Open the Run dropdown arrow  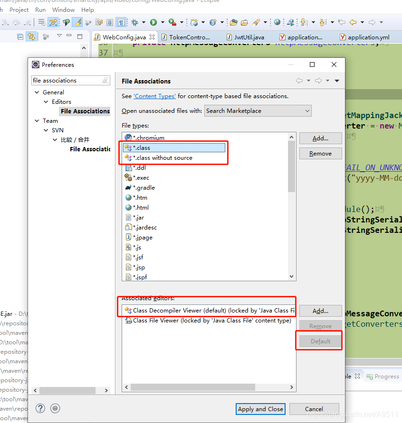tap(163, 22)
